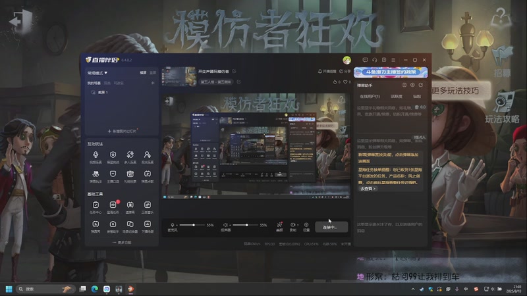Select the 活跃度 tab

(x=397, y=96)
